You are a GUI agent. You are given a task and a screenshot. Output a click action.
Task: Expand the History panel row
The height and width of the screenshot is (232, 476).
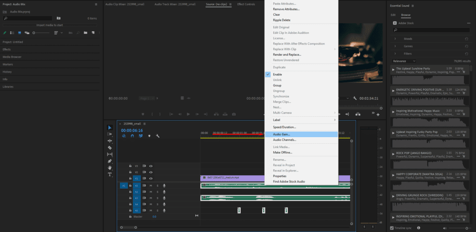tap(50, 72)
